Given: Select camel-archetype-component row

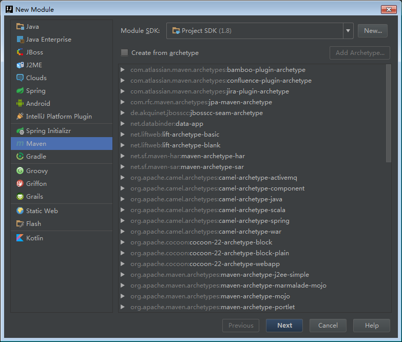Looking at the screenshot, I should [252, 188].
